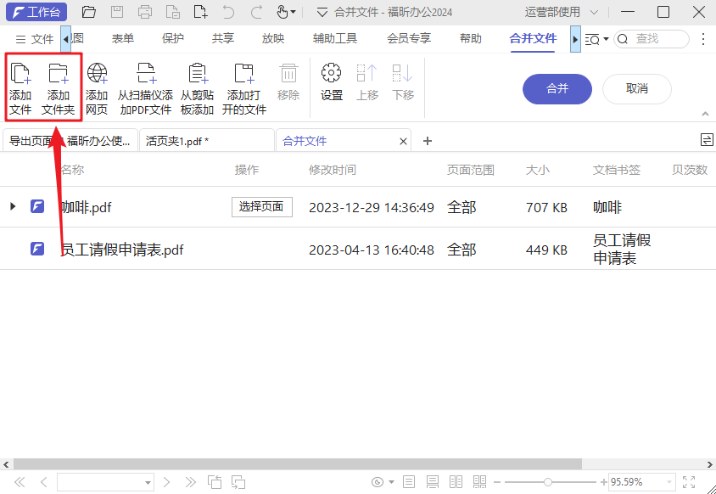Viewport: 716px width, 494px height.
Task: Click the blue 合并 (Merge) button
Action: tap(557, 89)
